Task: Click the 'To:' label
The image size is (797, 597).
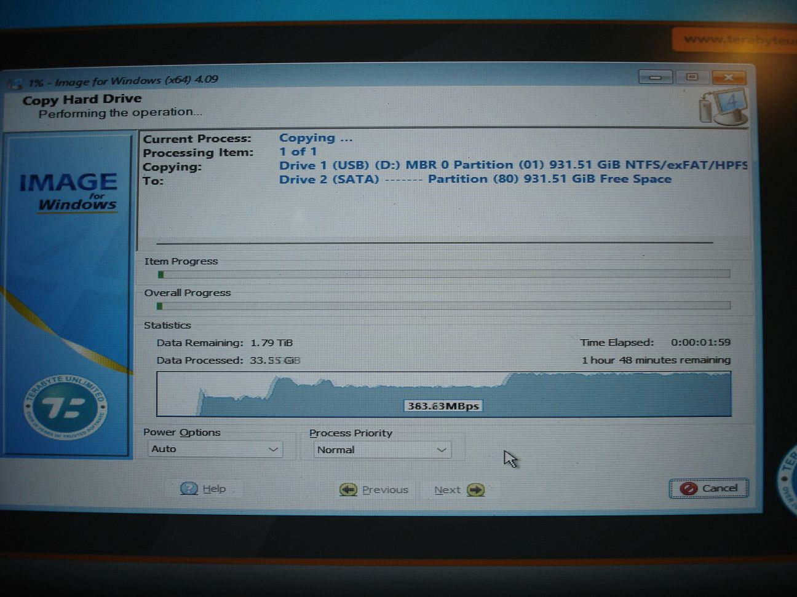Action: click(153, 181)
